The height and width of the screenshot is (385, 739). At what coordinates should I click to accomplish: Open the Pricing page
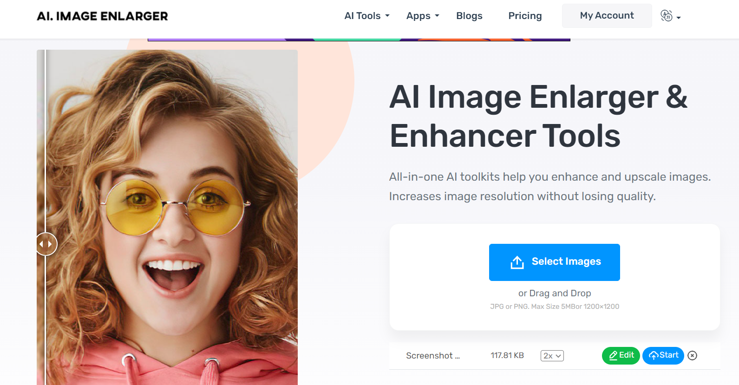pos(525,16)
